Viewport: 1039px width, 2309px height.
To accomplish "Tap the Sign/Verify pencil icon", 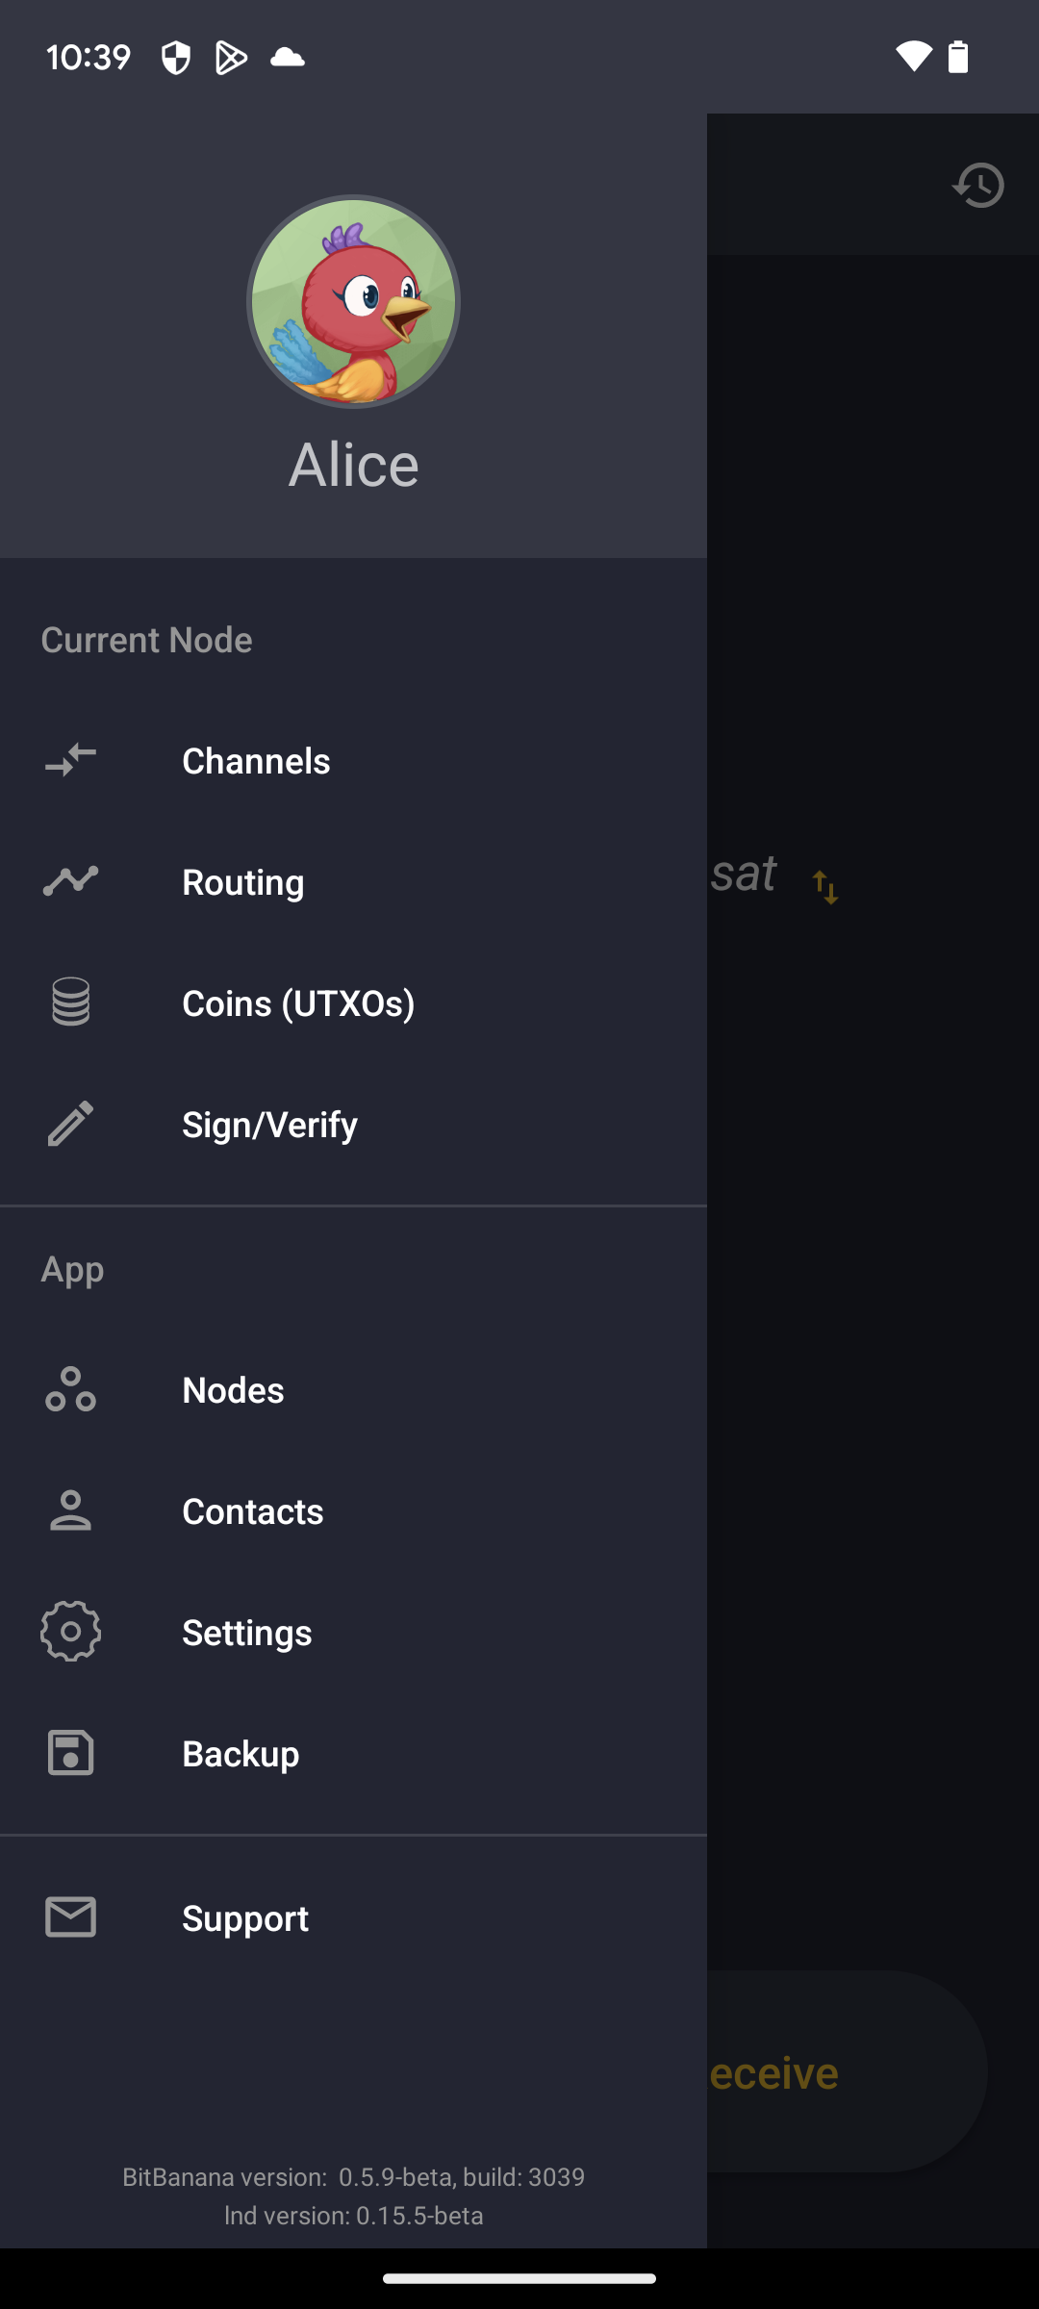I will click(x=70, y=1124).
